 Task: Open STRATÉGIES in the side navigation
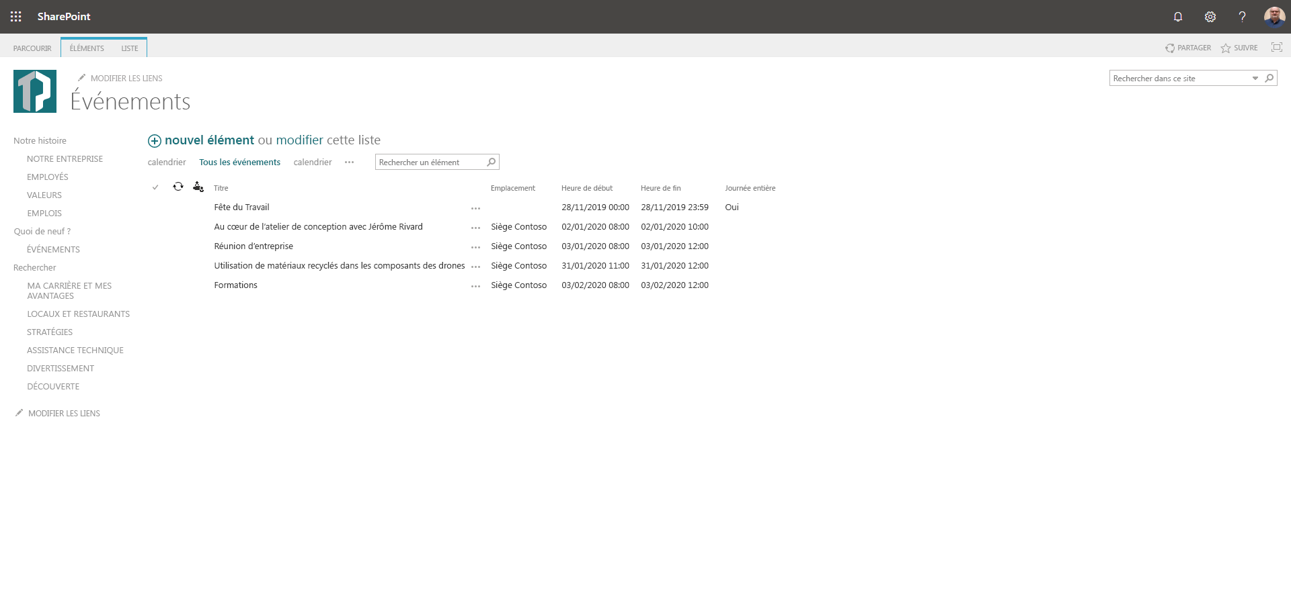click(x=50, y=332)
